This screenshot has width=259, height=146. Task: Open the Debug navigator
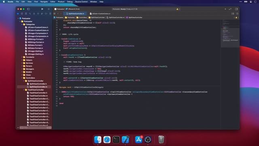42,13
